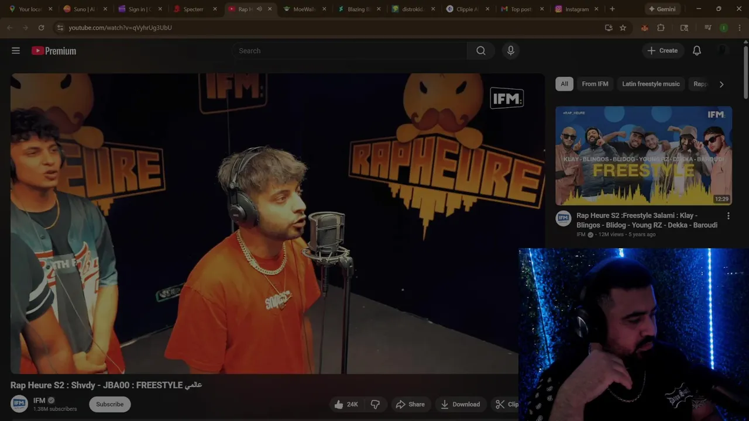Open a new browser tab with plus

click(612, 9)
